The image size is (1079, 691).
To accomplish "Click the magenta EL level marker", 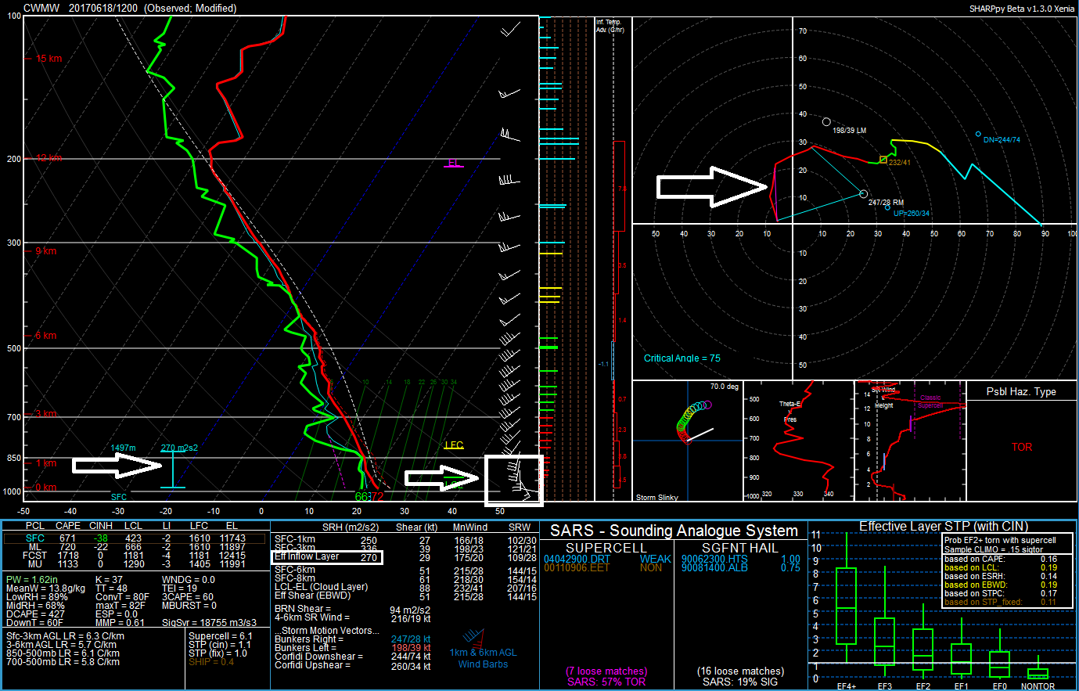I will pos(454,164).
